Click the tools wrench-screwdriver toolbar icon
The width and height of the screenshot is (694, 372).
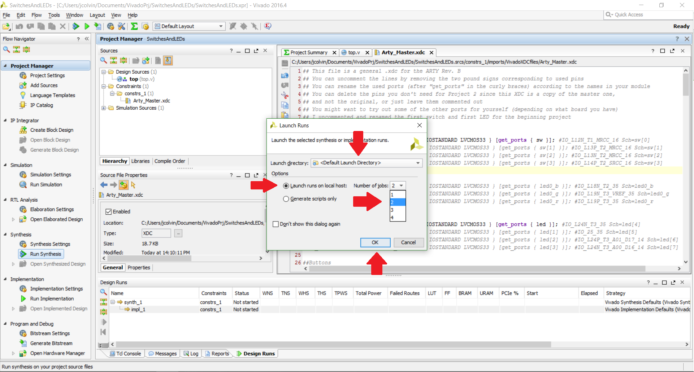[x=122, y=26]
